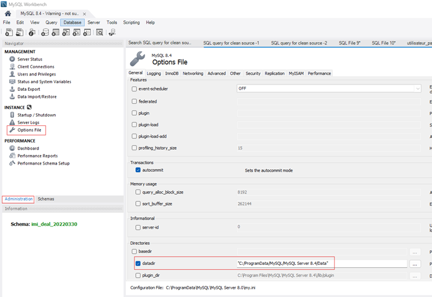Click browse button next to basedir

pyautogui.click(x=415, y=252)
